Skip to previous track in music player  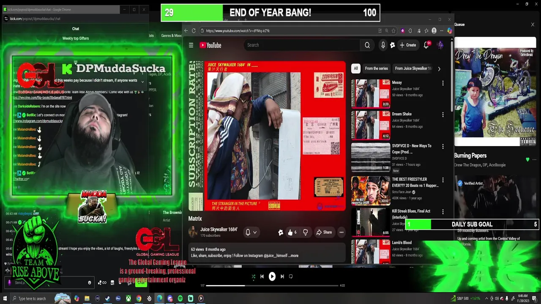262,277
